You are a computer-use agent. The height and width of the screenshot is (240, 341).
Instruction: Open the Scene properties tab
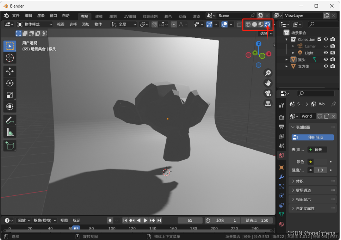point(281,146)
